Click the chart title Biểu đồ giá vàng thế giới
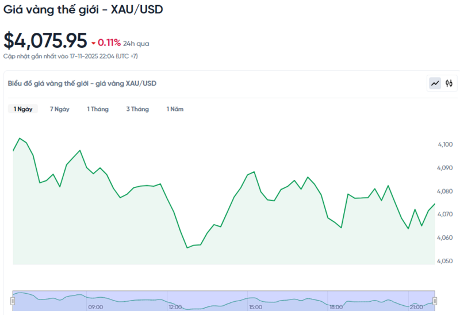This screenshot has height=315, width=460. [82, 83]
